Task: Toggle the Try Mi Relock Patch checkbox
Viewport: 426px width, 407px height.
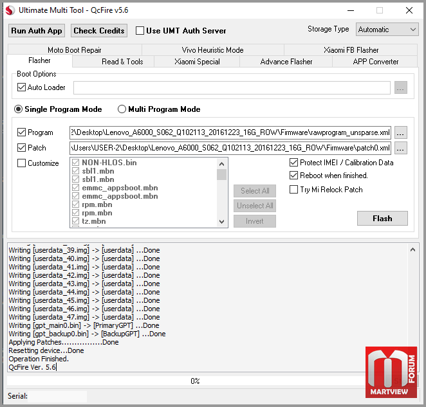Action: 293,189
